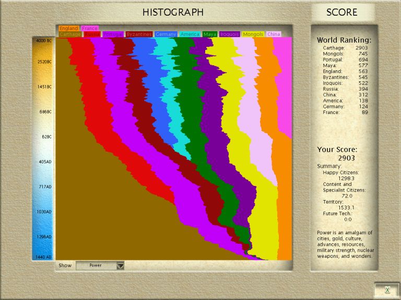Click the X exit button
The image size is (401, 300).
click(387, 290)
